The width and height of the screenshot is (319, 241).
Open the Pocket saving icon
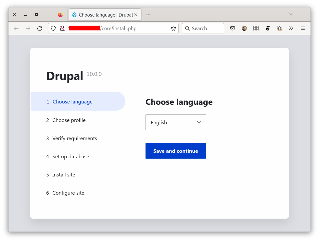pyautogui.click(x=233, y=28)
